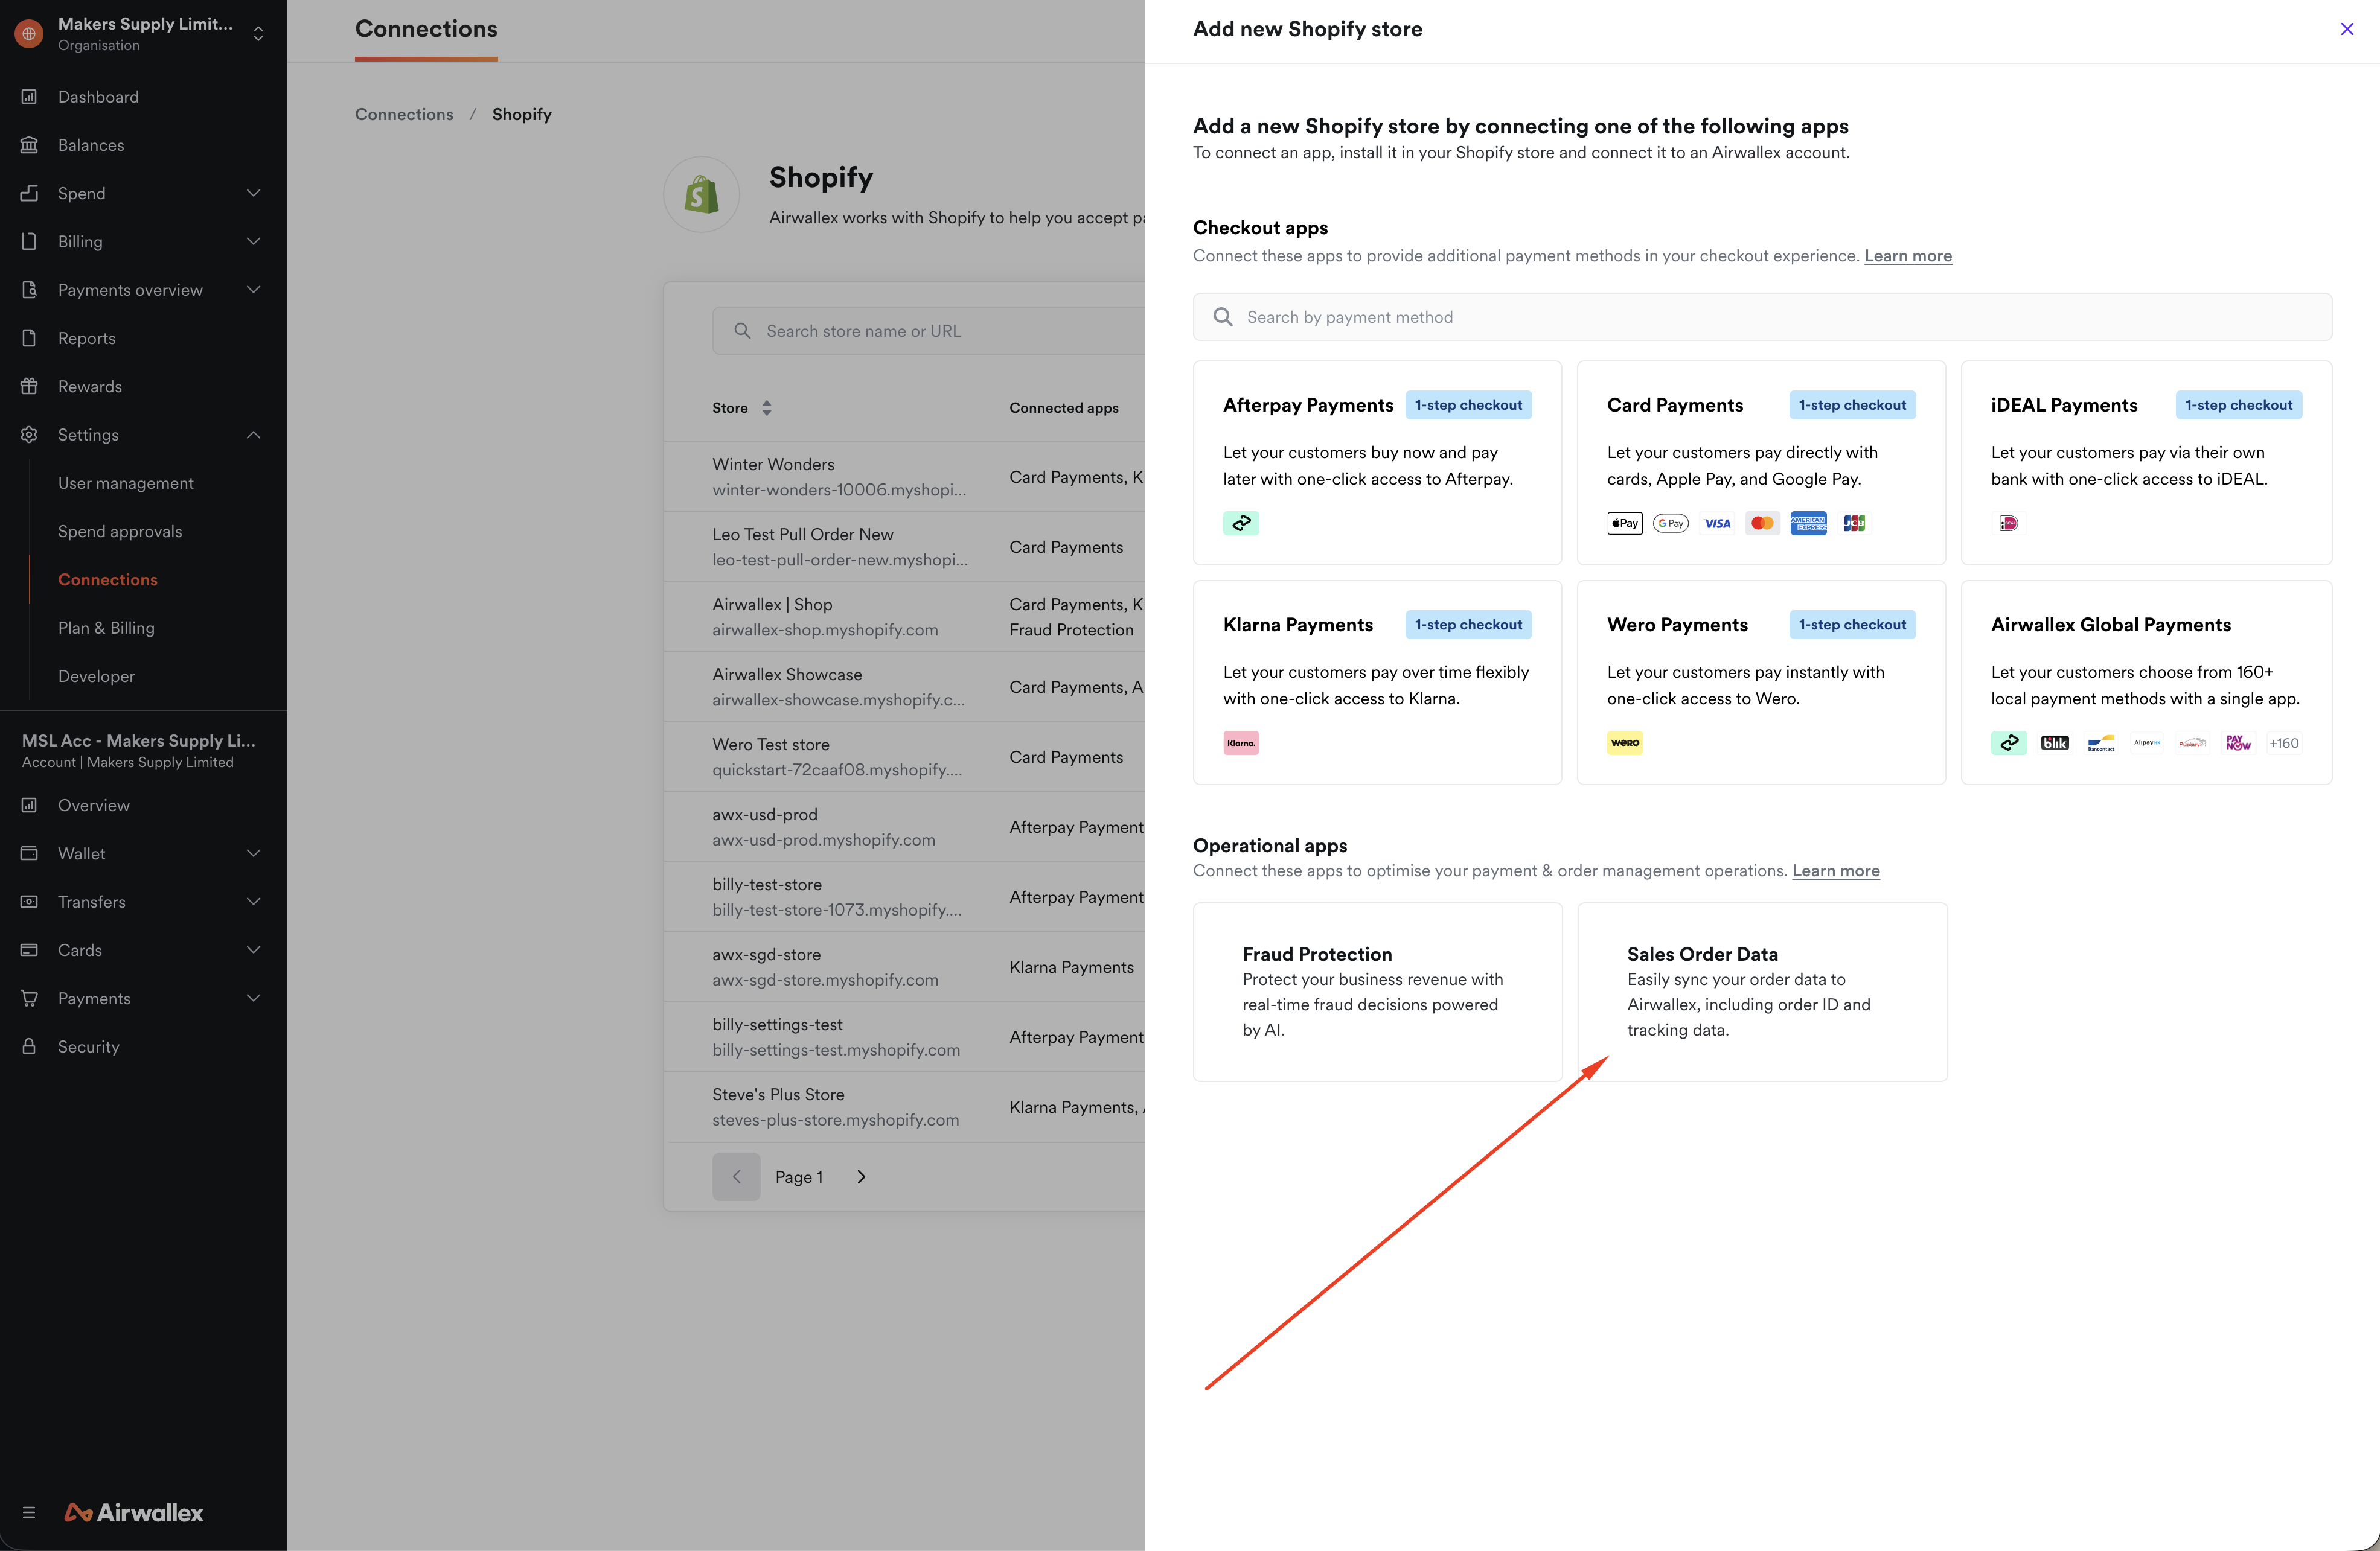
Task: Close the Add new Shopify store panel
Action: pyautogui.click(x=2347, y=29)
